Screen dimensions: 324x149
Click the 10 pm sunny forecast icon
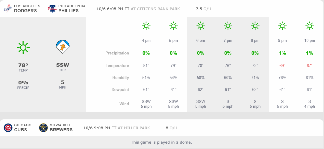coord(310,26)
